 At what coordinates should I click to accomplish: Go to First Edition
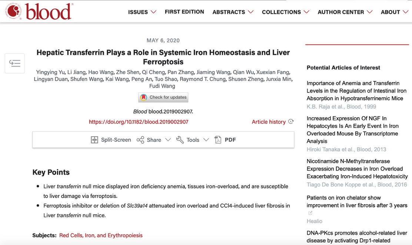tap(184, 12)
